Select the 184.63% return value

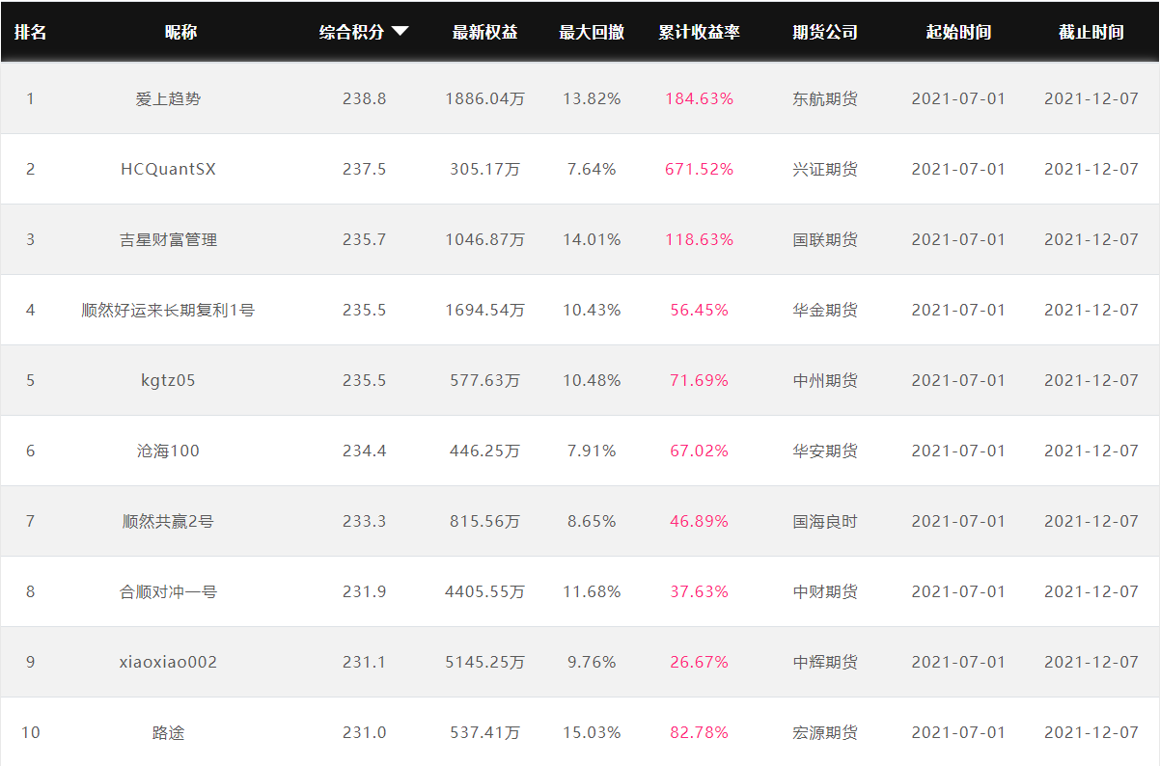coord(699,98)
